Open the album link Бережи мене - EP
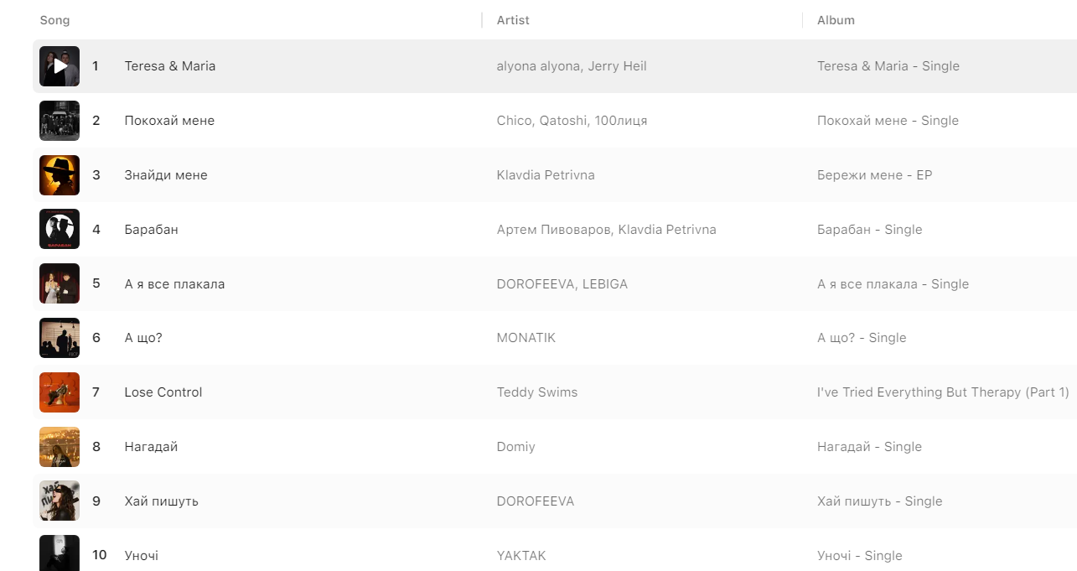This screenshot has width=1077, height=571. (x=874, y=175)
